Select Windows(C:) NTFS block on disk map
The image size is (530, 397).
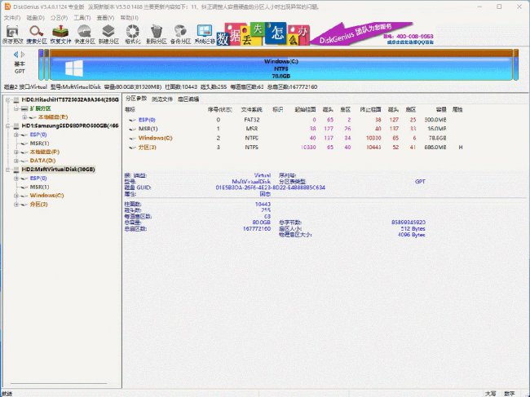click(x=280, y=65)
